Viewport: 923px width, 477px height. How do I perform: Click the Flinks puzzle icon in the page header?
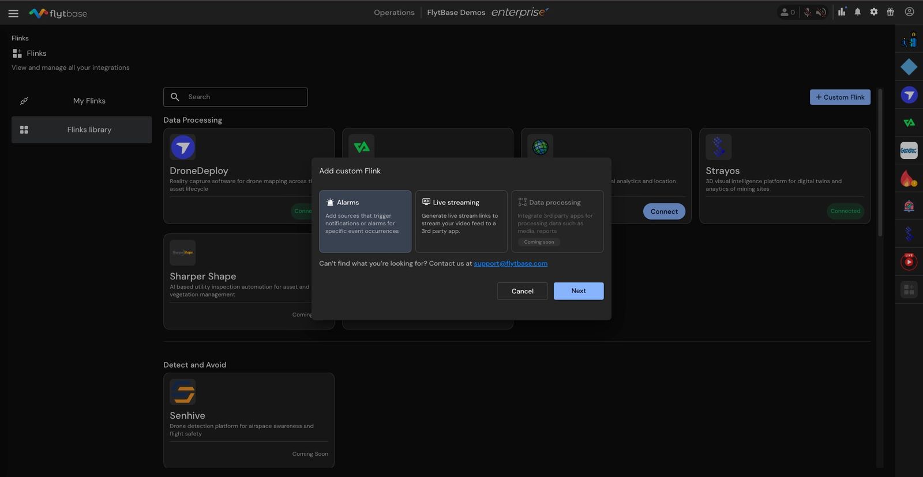click(17, 53)
